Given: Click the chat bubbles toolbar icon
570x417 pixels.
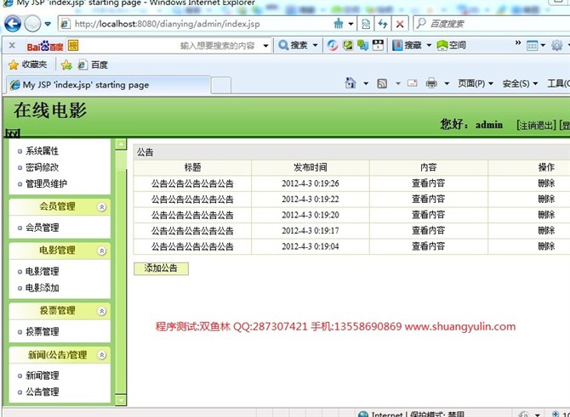Looking at the screenshot, I should coord(362,45).
